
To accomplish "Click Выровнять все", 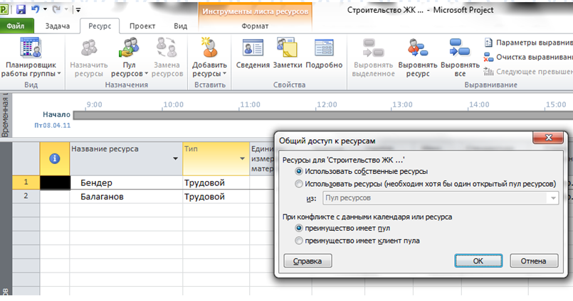I will (460, 58).
